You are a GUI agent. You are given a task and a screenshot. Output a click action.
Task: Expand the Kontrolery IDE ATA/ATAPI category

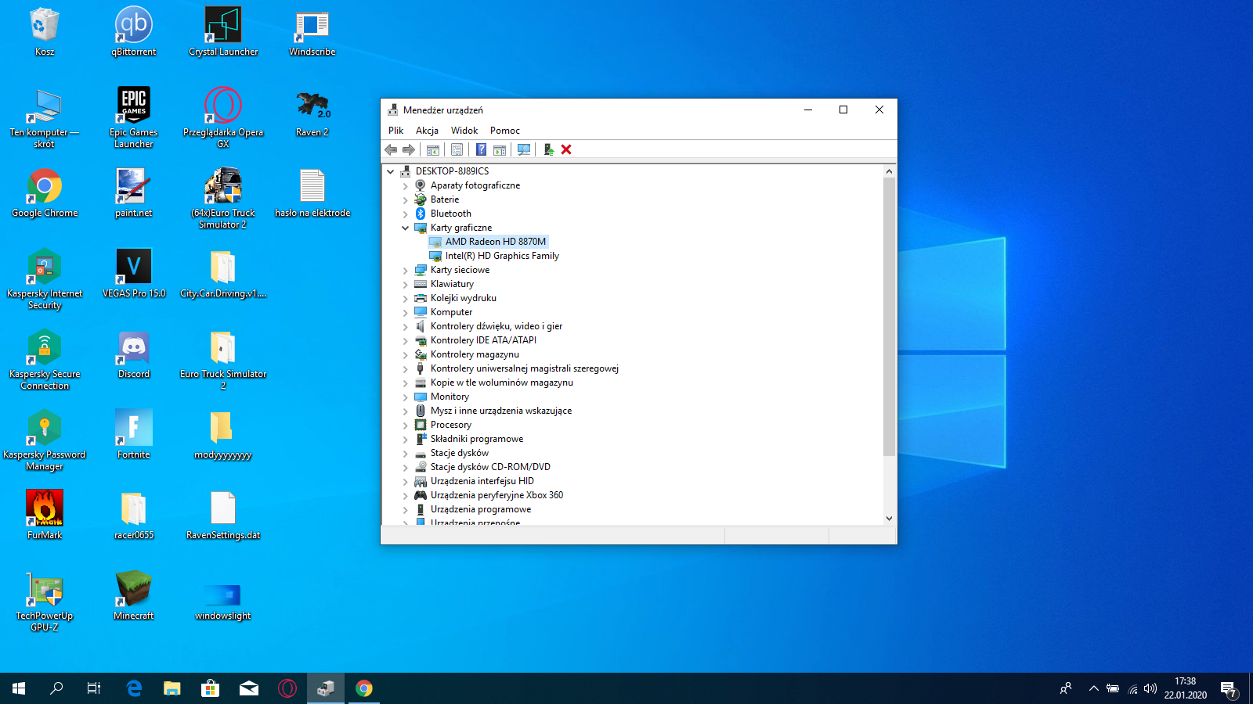click(x=406, y=340)
